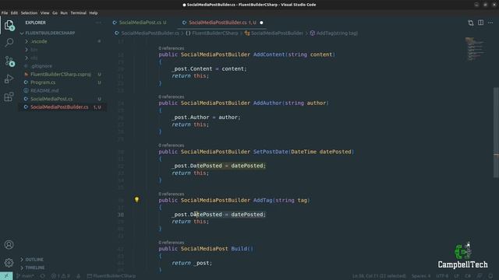This screenshot has height=280, width=499.
Task: Open the Run menu
Action: pyautogui.click(x=64, y=13)
